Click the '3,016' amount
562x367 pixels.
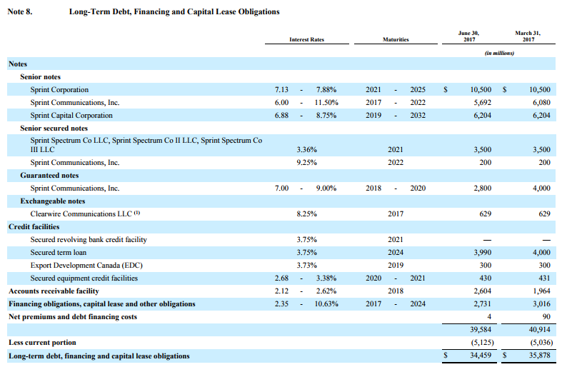tap(541, 304)
